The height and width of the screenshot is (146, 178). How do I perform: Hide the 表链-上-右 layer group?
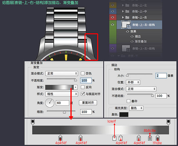113,17
